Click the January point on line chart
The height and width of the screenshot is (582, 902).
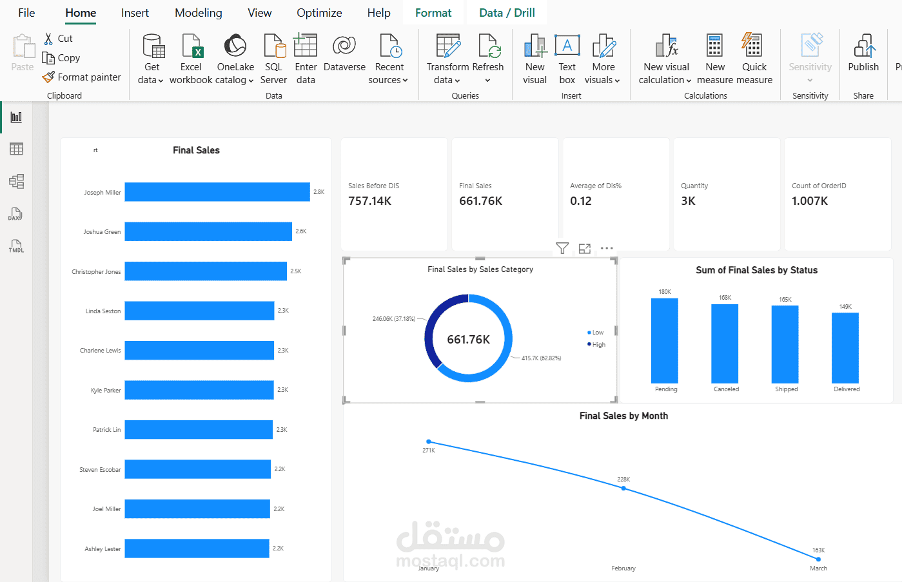[429, 441]
